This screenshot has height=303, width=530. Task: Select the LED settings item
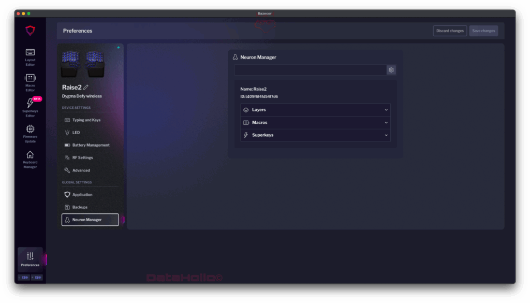(76, 133)
